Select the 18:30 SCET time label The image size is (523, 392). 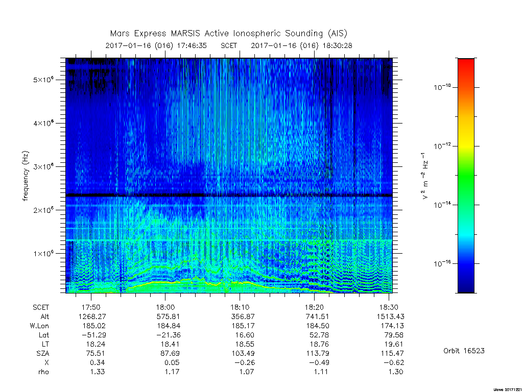(389, 307)
